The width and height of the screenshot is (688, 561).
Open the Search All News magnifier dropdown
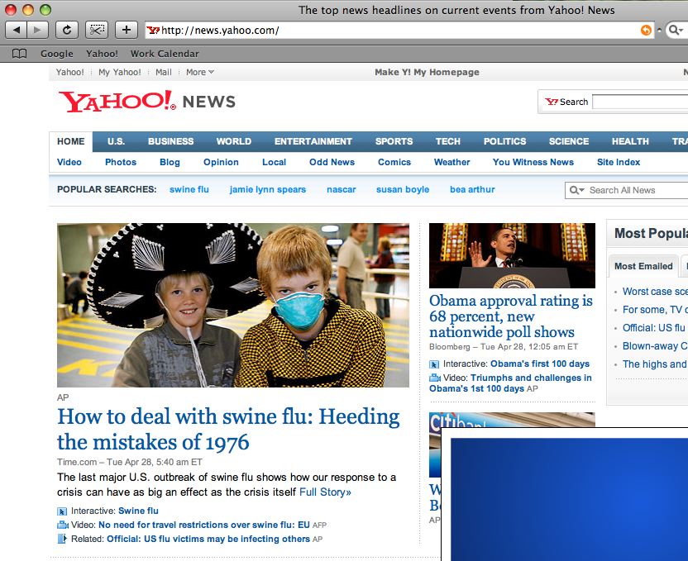(576, 190)
